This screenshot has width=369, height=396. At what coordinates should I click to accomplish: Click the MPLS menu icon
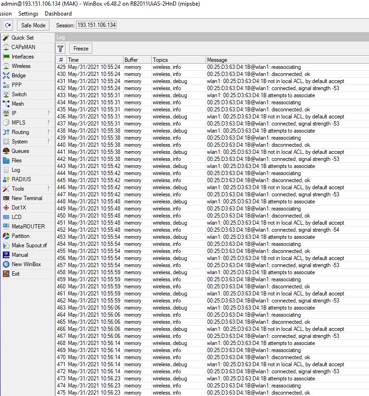pyautogui.click(x=6, y=123)
